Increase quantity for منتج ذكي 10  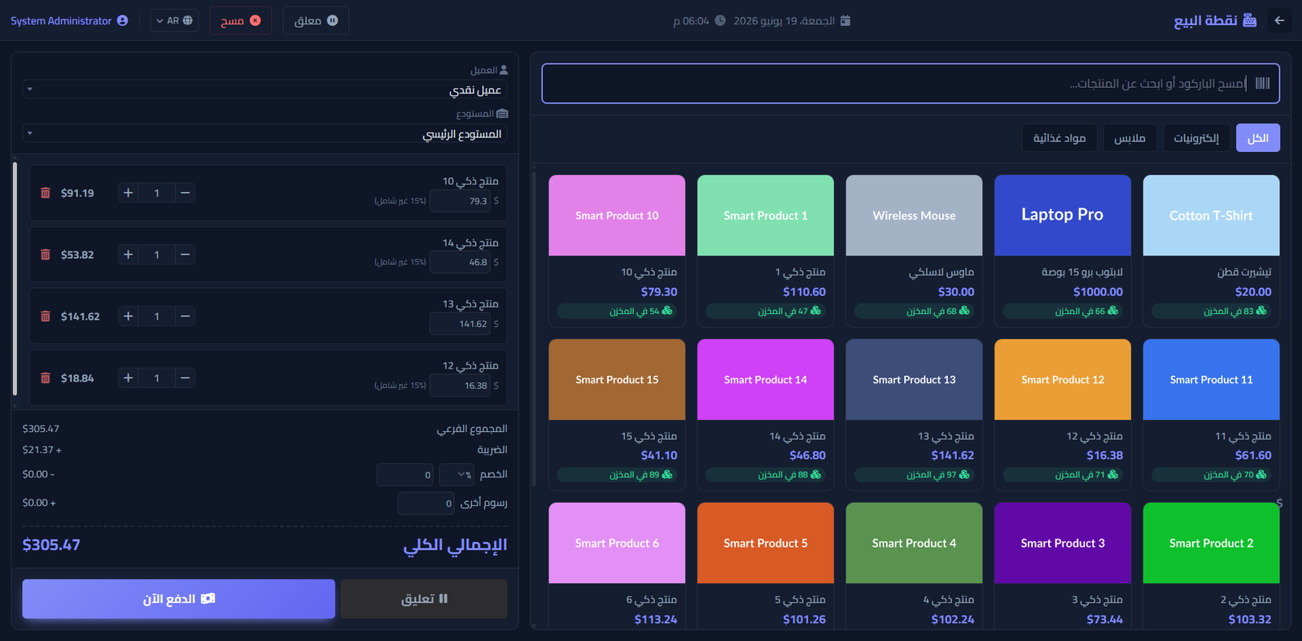pyautogui.click(x=128, y=193)
